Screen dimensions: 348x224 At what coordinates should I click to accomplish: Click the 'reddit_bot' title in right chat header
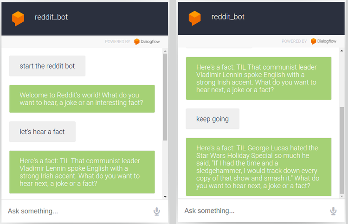pos(228,17)
